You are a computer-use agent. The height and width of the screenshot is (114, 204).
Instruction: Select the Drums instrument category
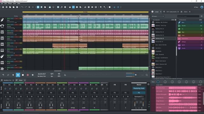click(190, 26)
